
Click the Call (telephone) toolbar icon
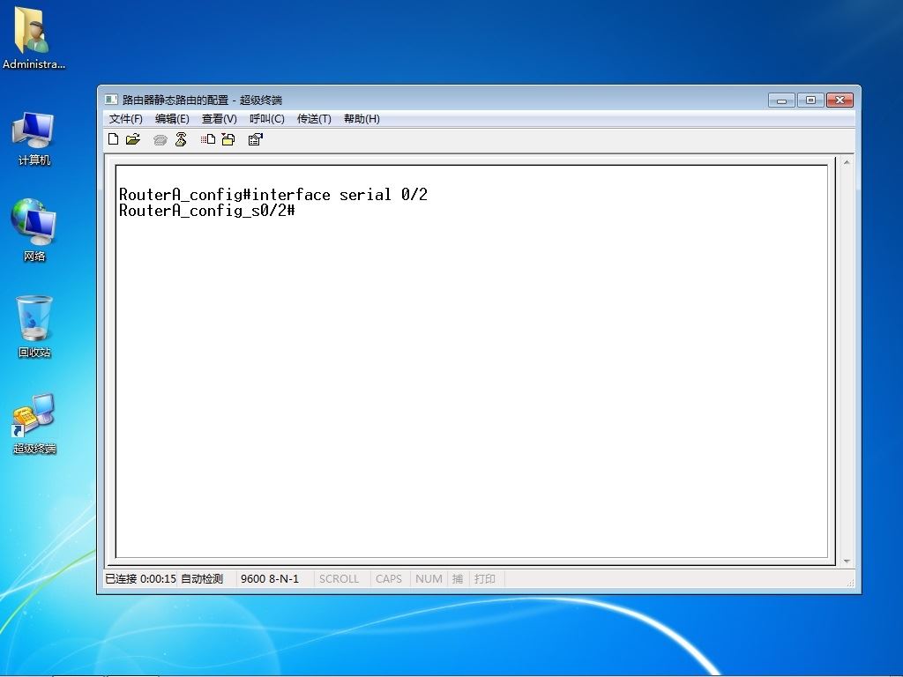coord(160,140)
